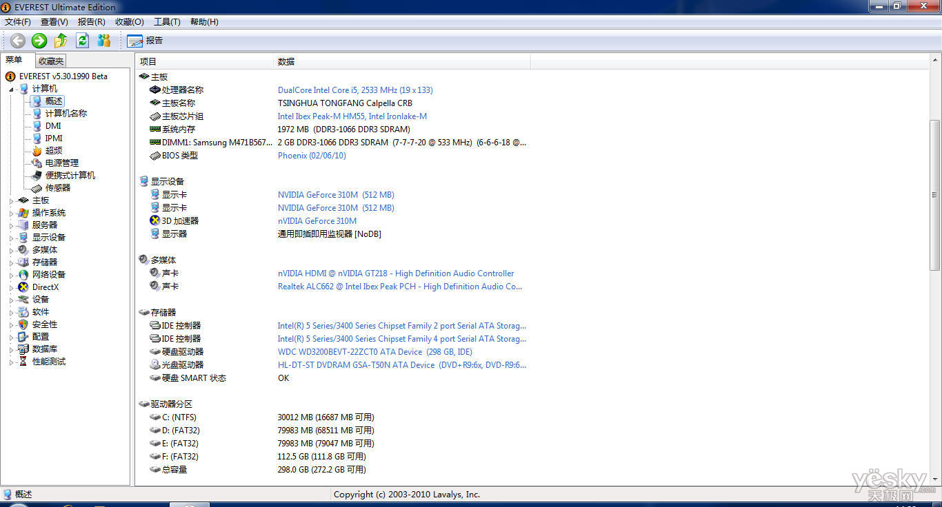Viewport: 942px width, 507px height.
Task: Expand the DirectX tree node
Action: coord(11,287)
